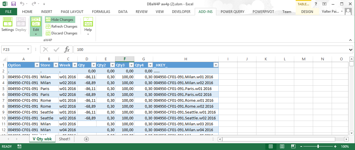355x150 pixels.
Task: Switch to the INSERT tab
Action: (x=46, y=12)
